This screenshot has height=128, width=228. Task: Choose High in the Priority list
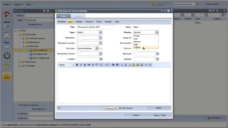146,44
